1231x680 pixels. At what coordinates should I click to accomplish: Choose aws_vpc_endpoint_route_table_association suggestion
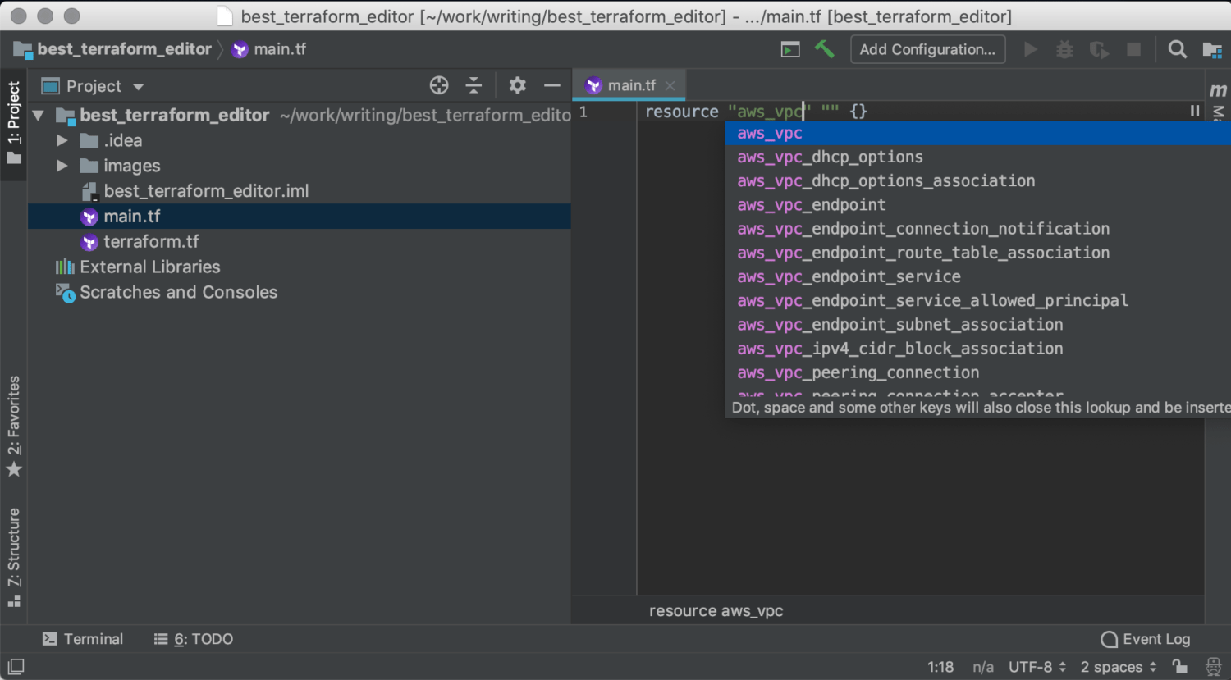(978, 253)
